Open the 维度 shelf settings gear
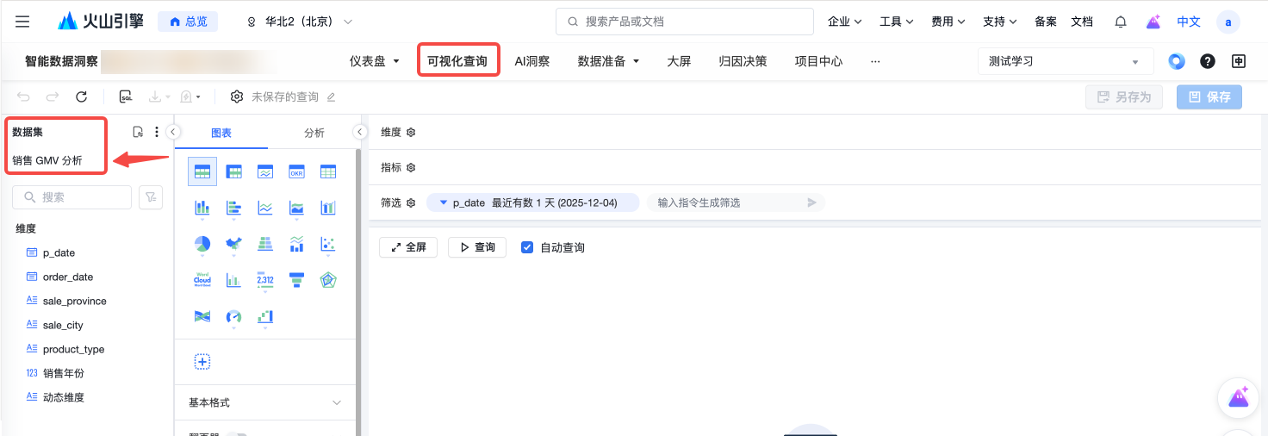Viewport: 1268px width, 436px height. coord(411,132)
